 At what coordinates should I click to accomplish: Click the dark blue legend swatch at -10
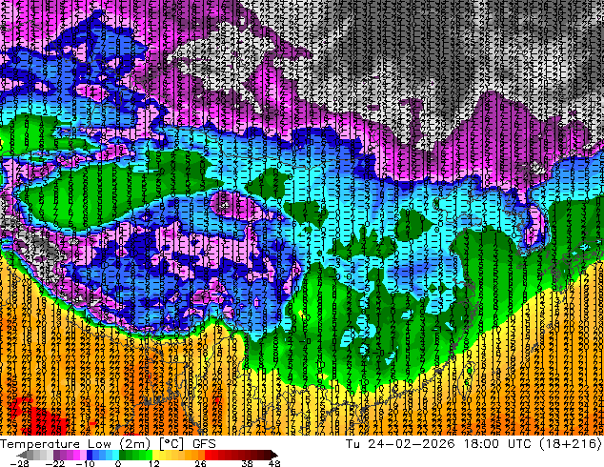pyautogui.click(x=90, y=455)
